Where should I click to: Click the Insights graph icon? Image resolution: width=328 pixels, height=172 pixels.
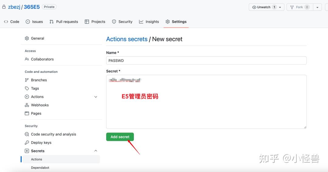[x=141, y=22]
